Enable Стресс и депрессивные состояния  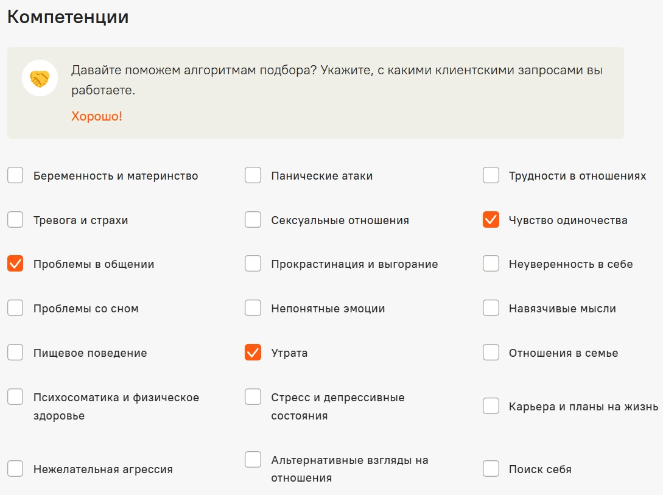tap(253, 397)
